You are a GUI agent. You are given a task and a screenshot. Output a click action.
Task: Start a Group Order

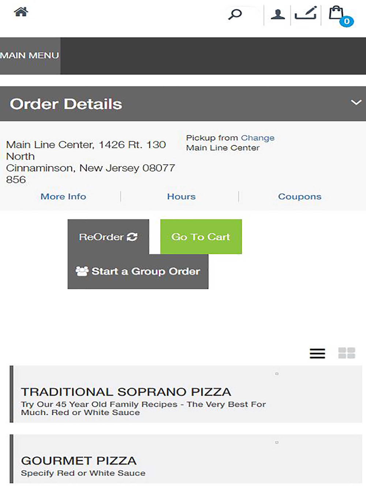tap(138, 271)
